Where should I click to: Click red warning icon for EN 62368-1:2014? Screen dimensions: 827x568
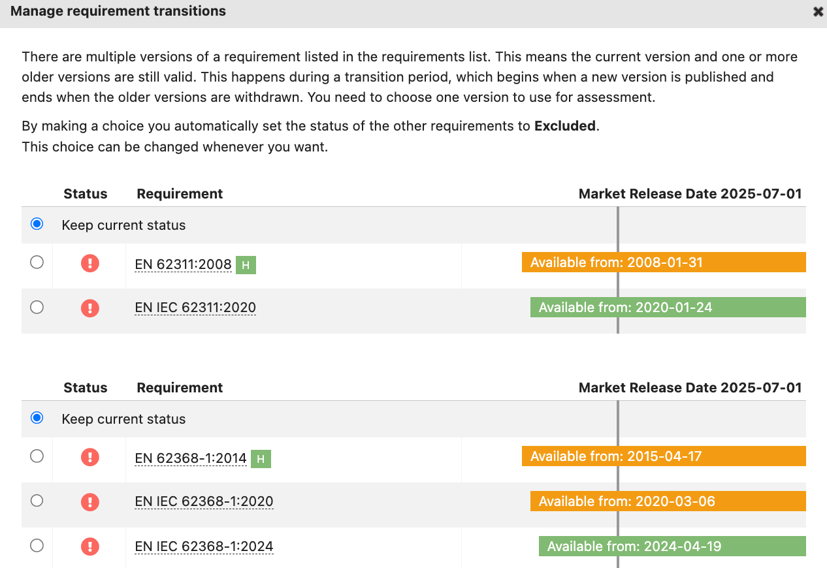90,457
